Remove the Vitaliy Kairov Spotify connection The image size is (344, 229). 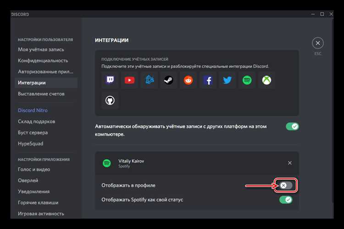289,163
